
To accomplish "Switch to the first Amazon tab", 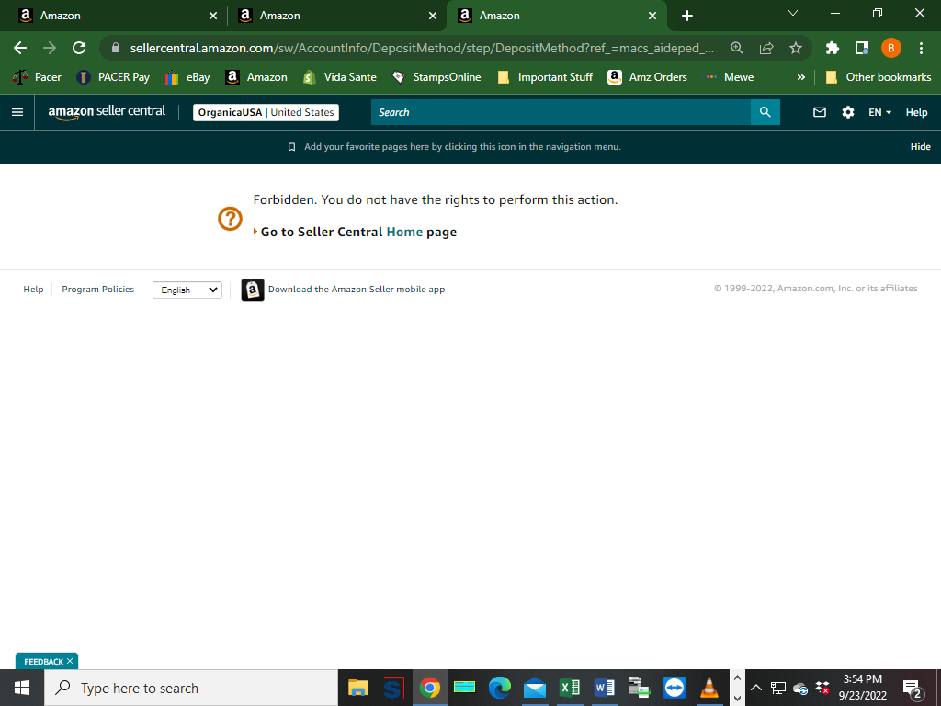I will click(110, 16).
